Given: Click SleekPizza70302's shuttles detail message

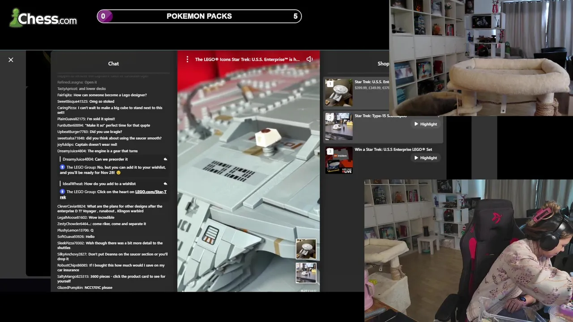Looking at the screenshot, I should pos(110,246).
